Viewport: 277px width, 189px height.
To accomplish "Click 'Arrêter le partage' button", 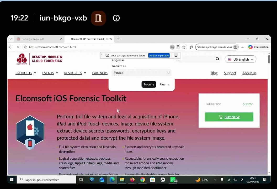I will point(159,55).
